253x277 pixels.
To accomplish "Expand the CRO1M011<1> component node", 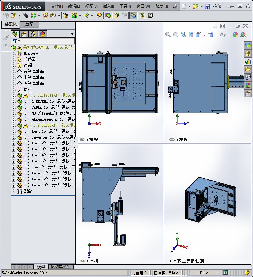I will pos(13,96).
